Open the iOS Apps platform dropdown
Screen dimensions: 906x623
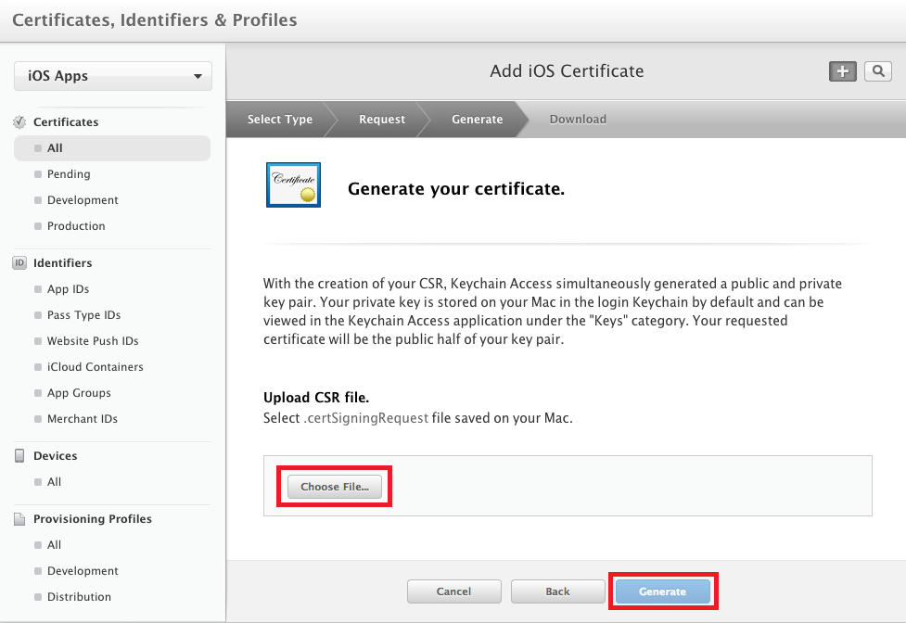[113, 76]
